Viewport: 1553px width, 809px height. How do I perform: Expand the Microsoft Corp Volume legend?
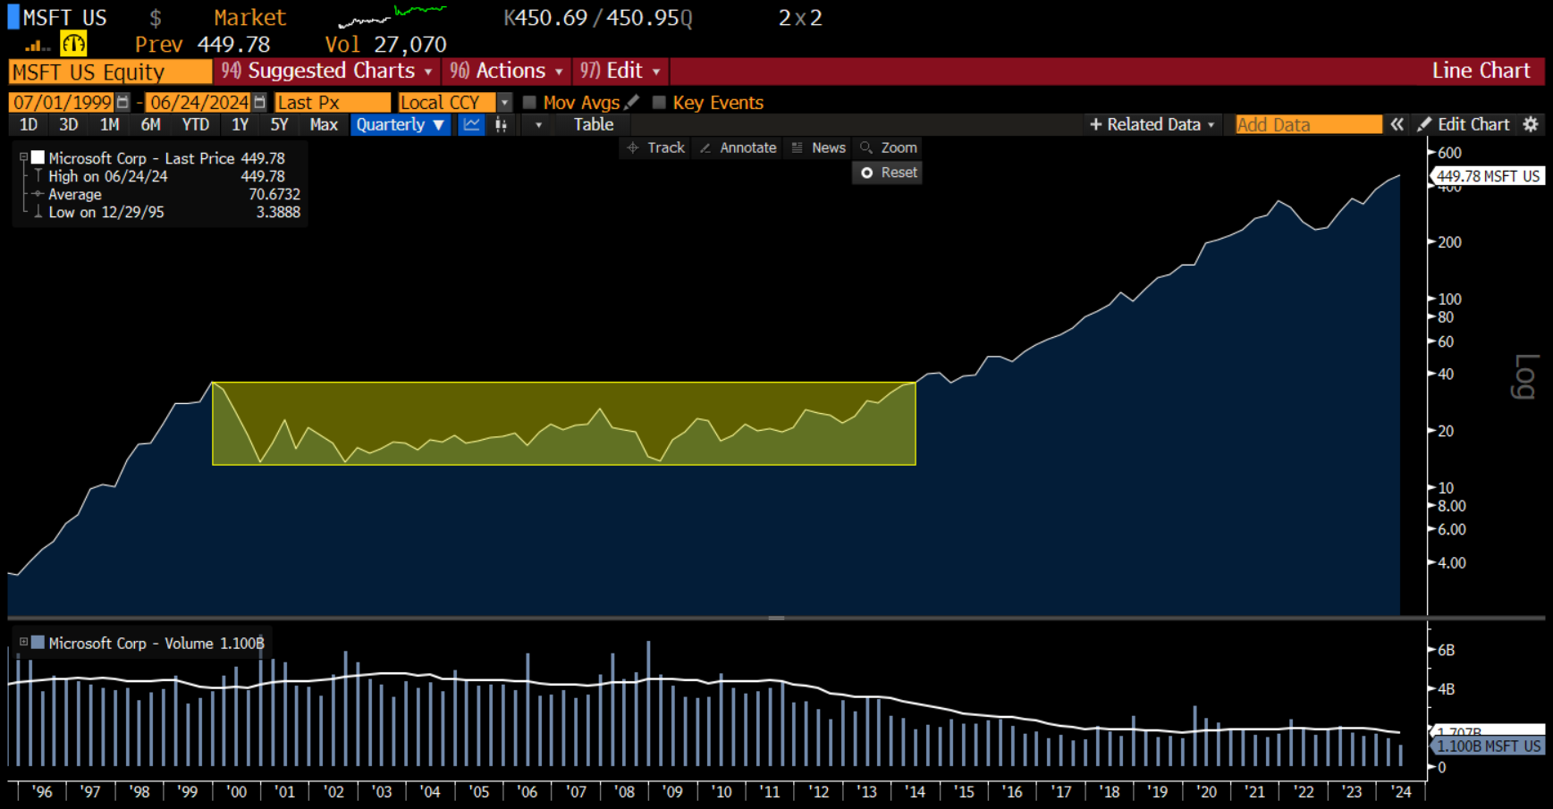click(x=23, y=642)
